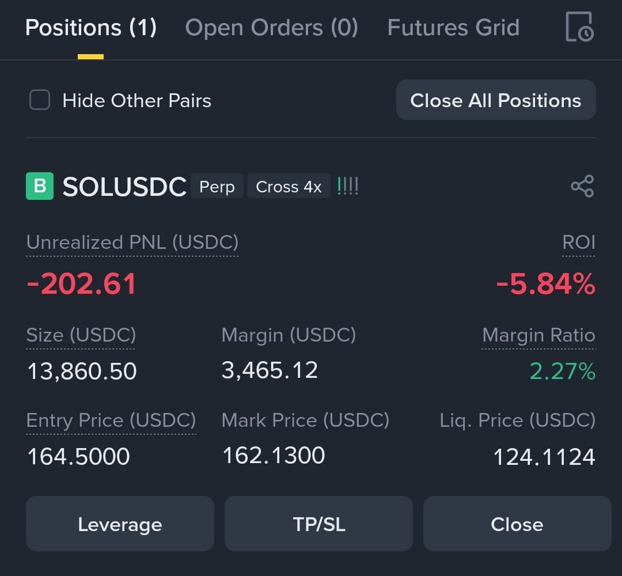The height and width of the screenshot is (576, 622).
Task: Check the Hide Other Pairs checkbox
Action: pyautogui.click(x=40, y=100)
